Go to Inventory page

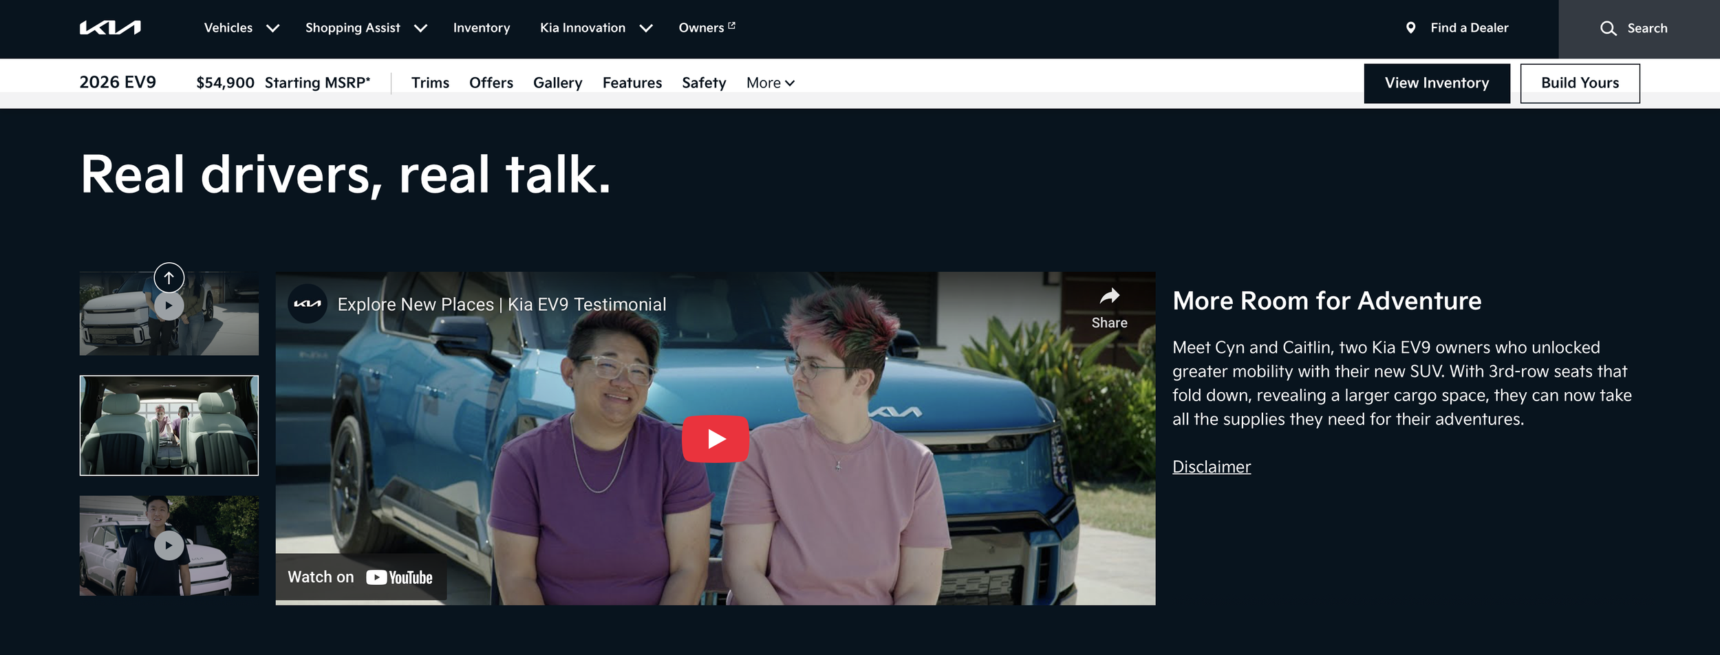(481, 28)
